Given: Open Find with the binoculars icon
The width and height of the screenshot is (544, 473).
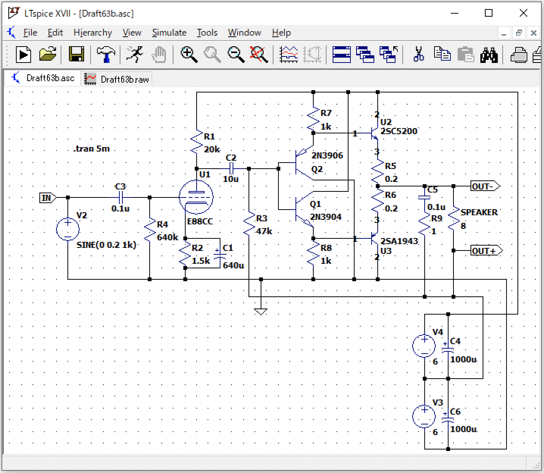Looking at the screenshot, I should click(489, 55).
